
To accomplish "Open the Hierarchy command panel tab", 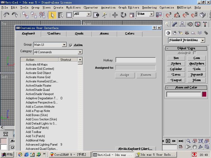I will click(182, 24).
